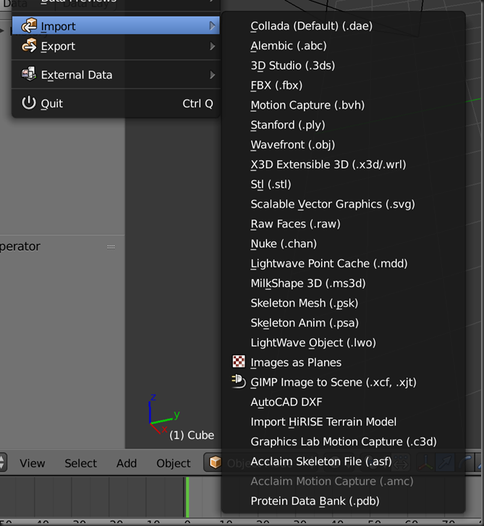Import Scalable Vector Graphics (.svg)

(344, 204)
